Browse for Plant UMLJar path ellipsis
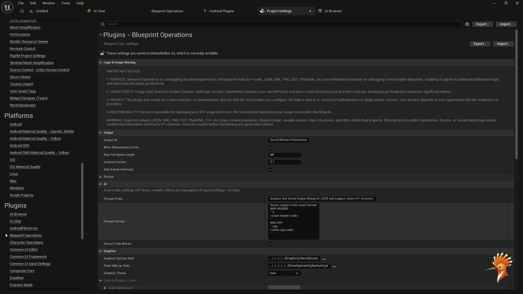The width and height of the screenshot is (523, 294). [334, 266]
